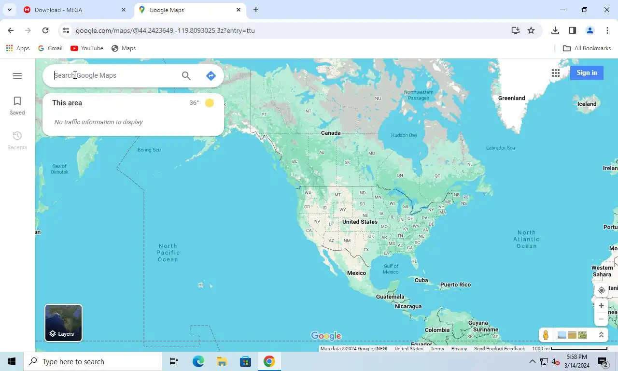Click the Mexico label on the map

click(356, 273)
